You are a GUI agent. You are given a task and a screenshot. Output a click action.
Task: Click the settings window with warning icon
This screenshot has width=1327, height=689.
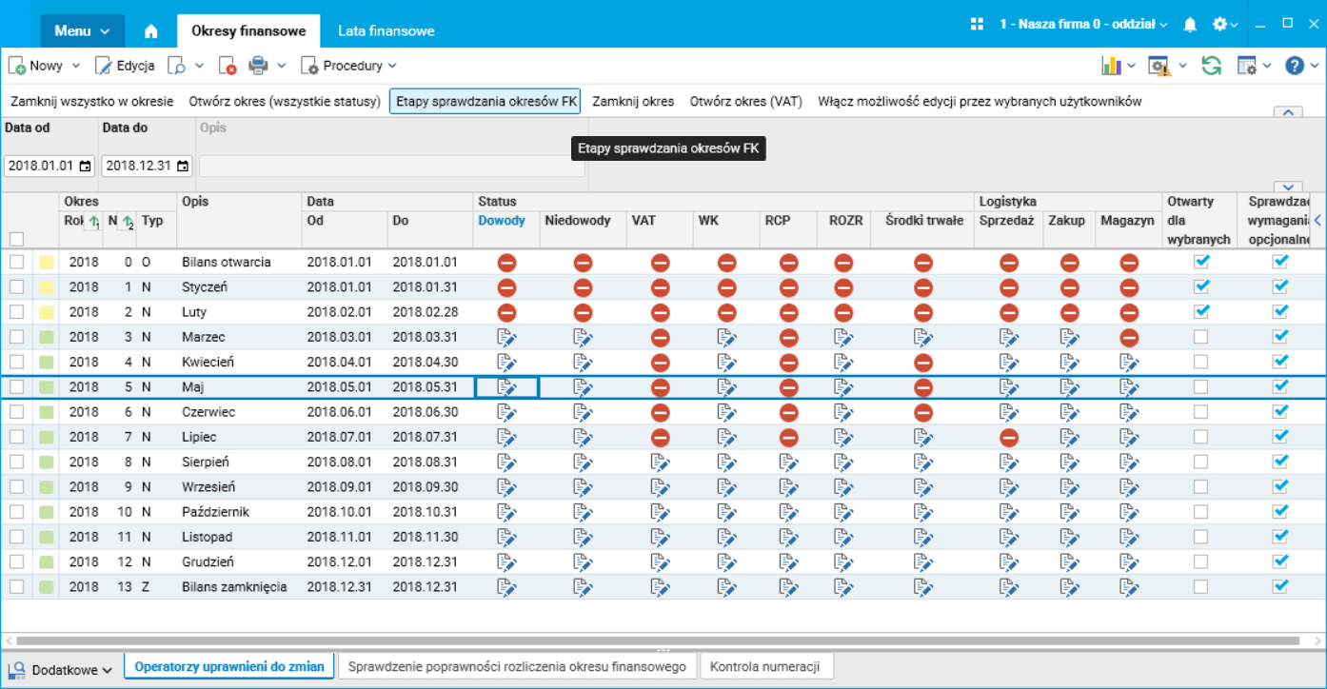click(x=1159, y=66)
